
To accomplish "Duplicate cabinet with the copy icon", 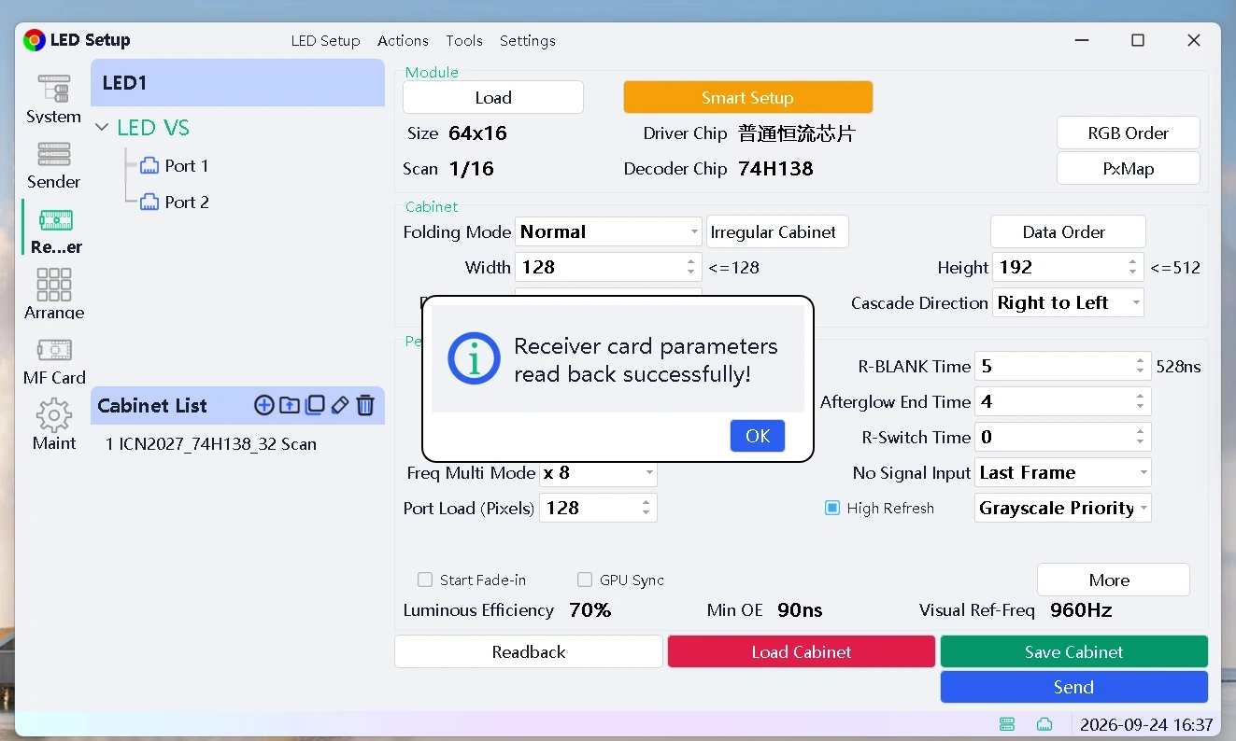I will click(315, 405).
